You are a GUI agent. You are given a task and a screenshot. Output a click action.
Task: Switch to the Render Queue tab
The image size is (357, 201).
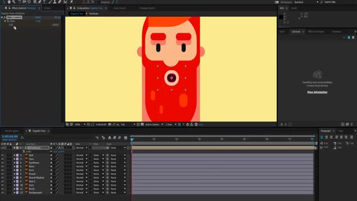tap(12, 131)
